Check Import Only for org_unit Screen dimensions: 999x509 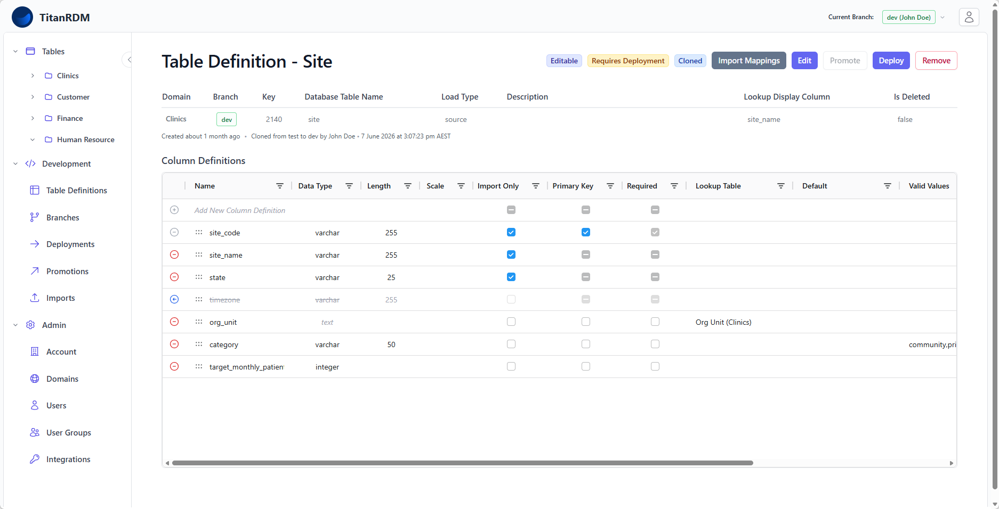click(x=511, y=322)
